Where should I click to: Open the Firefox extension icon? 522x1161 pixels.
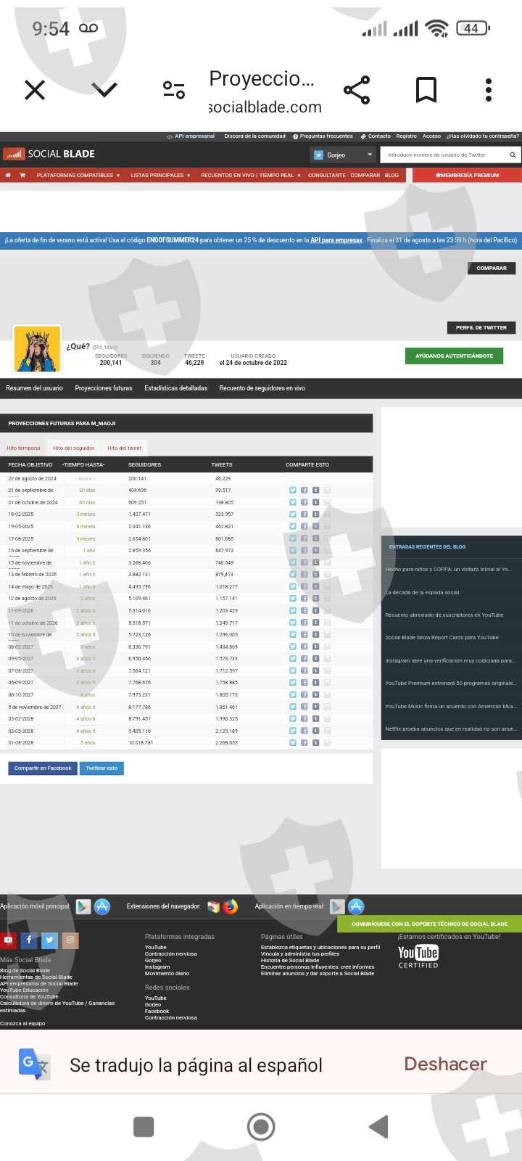[231, 906]
